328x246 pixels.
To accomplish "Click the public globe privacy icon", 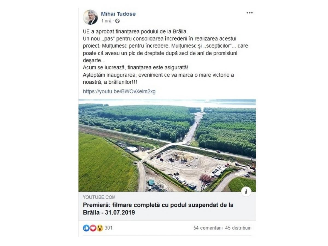I will coord(118,21).
